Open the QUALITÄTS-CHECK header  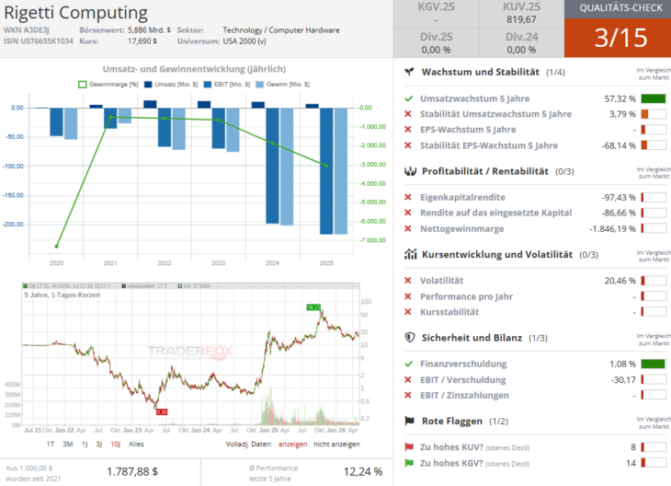(x=618, y=9)
